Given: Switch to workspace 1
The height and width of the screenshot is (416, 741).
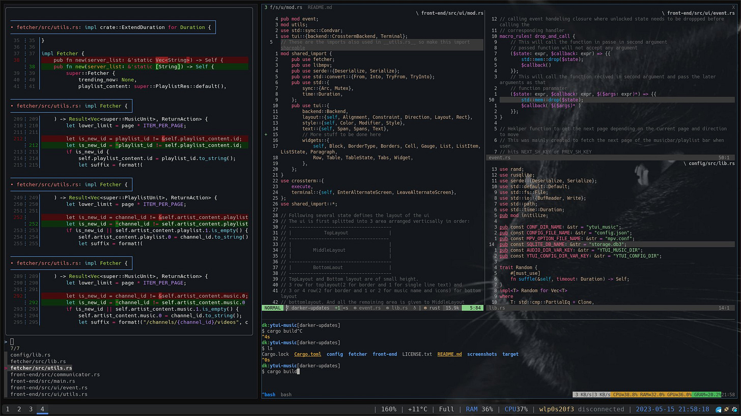Looking at the screenshot, I should pos(8,409).
